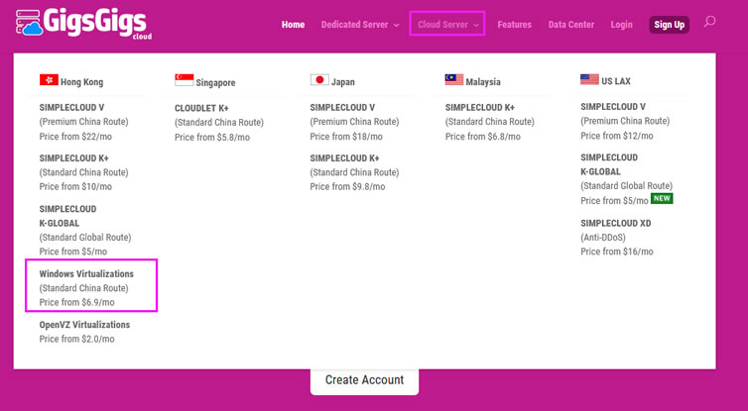
Task: Open the Features menu item
Action: tap(514, 25)
